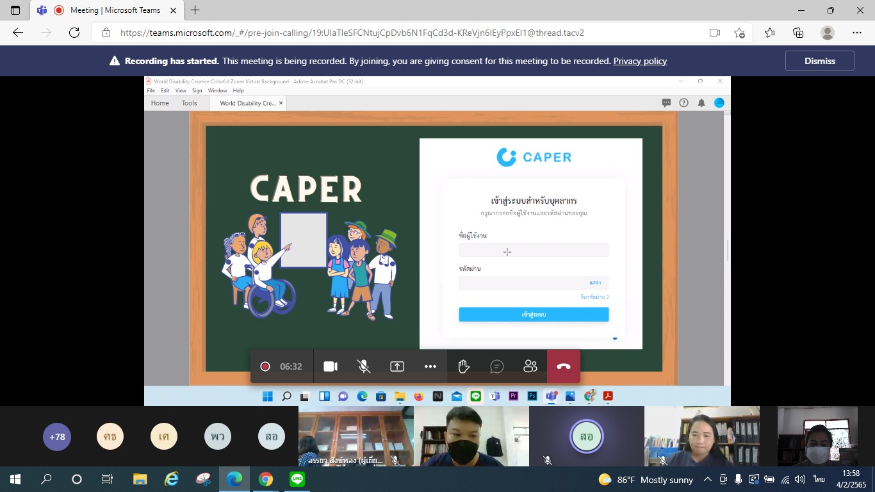Open a new browser tab
The width and height of the screenshot is (875, 492).
coord(195,10)
